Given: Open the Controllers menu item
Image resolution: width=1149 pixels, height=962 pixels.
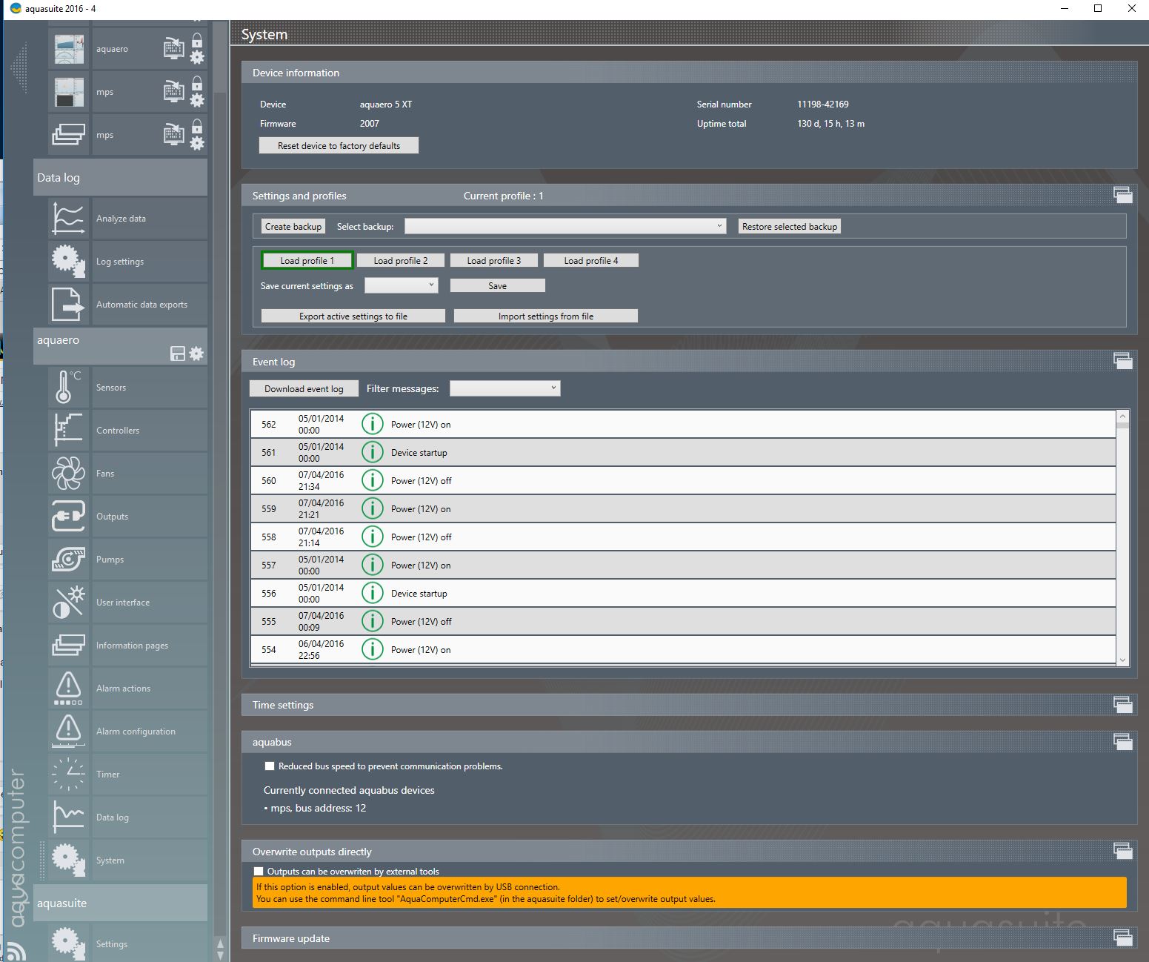Looking at the screenshot, I should (118, 431).
